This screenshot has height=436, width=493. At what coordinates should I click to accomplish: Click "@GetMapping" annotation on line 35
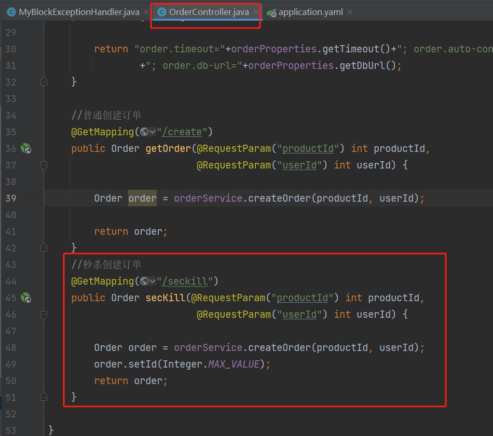click(x=103, y=132)
